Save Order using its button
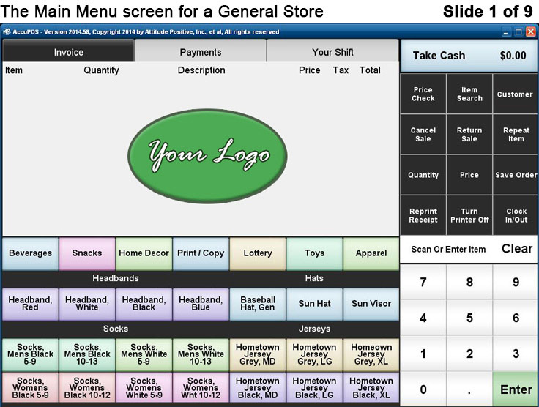Image resolution: width=539 pixels, height=407 pixels. tap(515, 175)
